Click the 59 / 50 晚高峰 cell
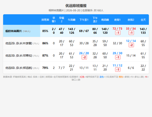 tap(105, 43)
